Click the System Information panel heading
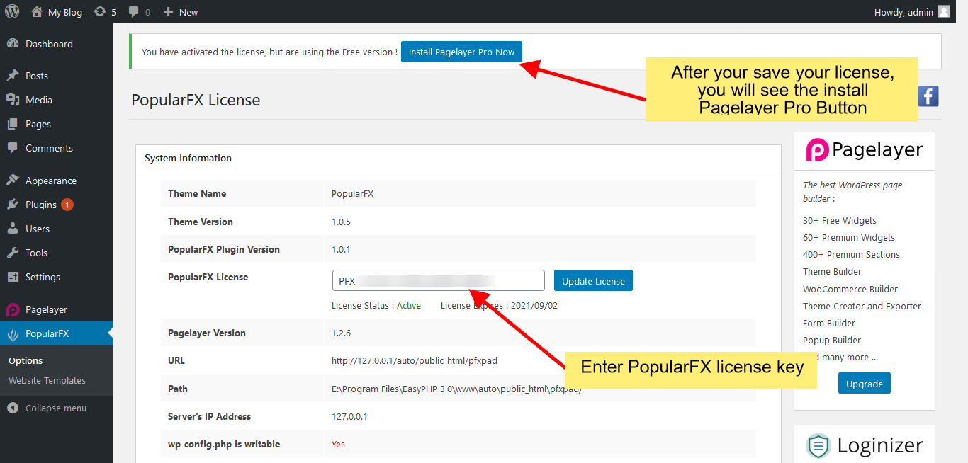Image resolution: width=968 pixels, height=463 pixels. click(x=188, y=158)
